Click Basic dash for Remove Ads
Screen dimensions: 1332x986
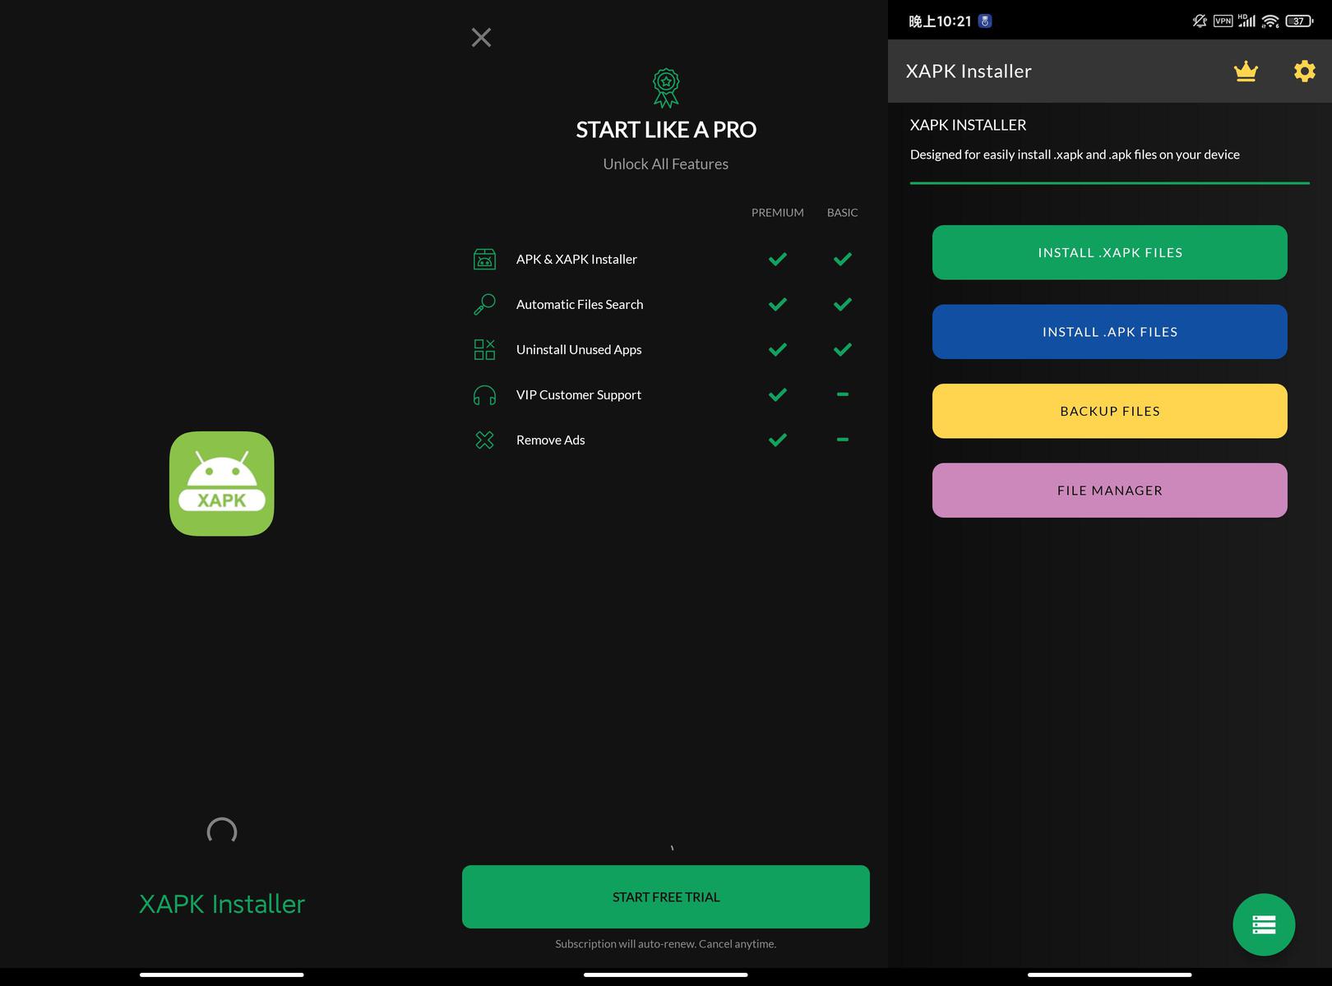(843, 440)
